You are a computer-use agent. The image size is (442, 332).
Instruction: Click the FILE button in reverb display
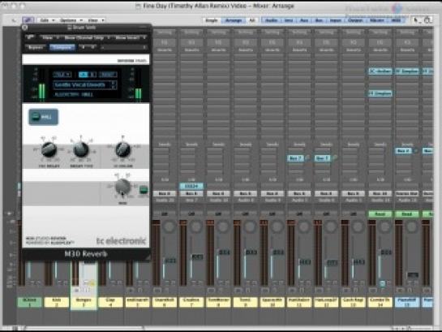click(62, 75)
